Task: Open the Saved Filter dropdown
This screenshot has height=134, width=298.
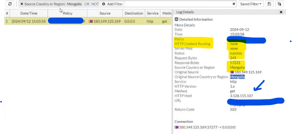Action: [x=251, y=4]
